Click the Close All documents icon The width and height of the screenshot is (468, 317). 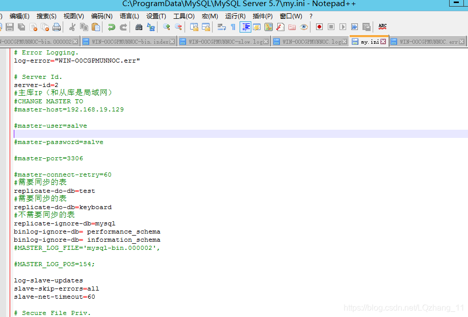click(45, 27)
